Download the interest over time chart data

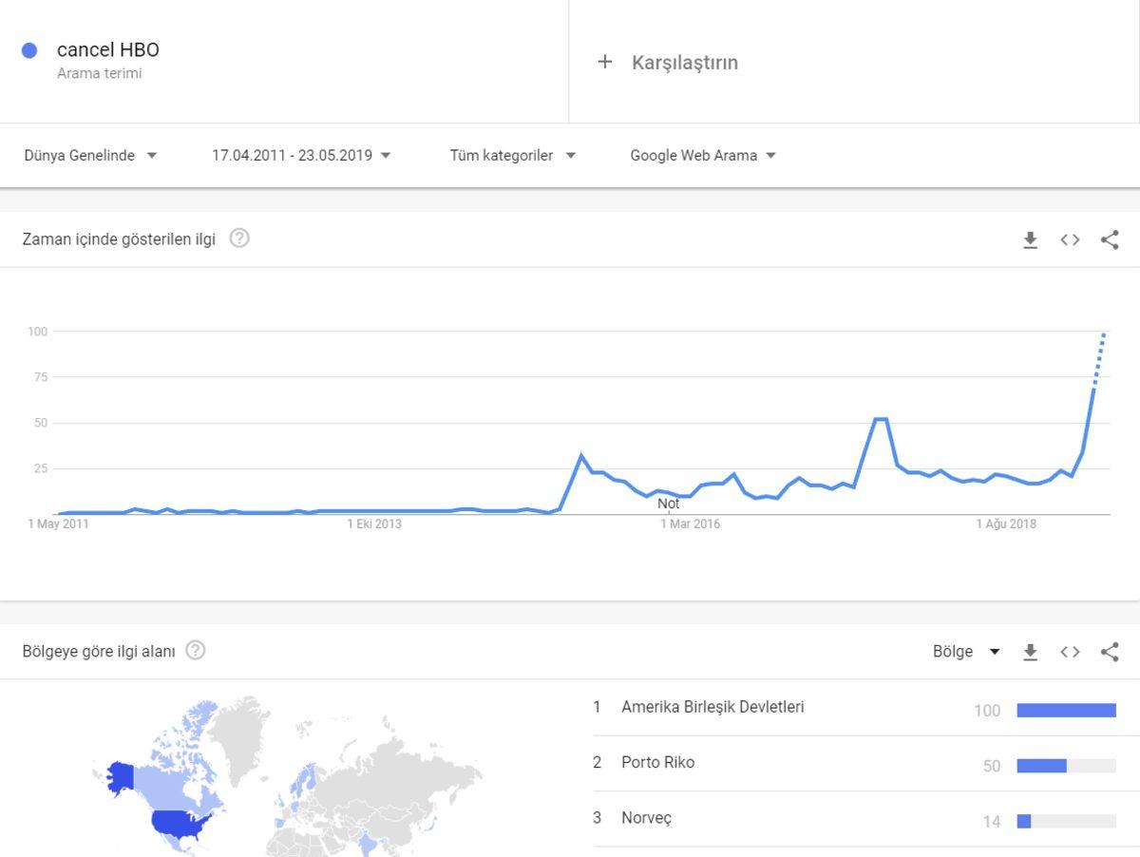(x=1030, y=240)
